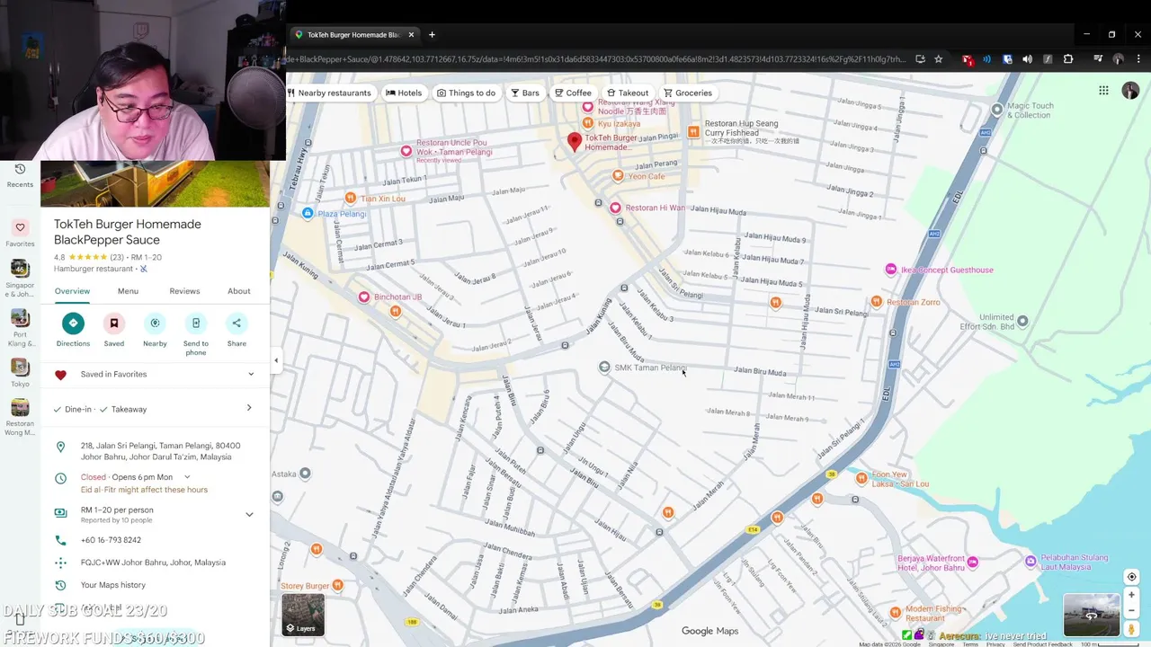Open Nearby search icon
This screenshot has height=647, width=1151.
tap(155, 323)
